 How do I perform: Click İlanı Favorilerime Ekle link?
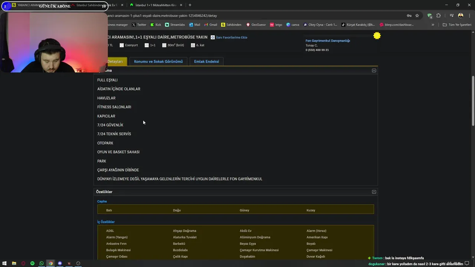coord(232,37)
